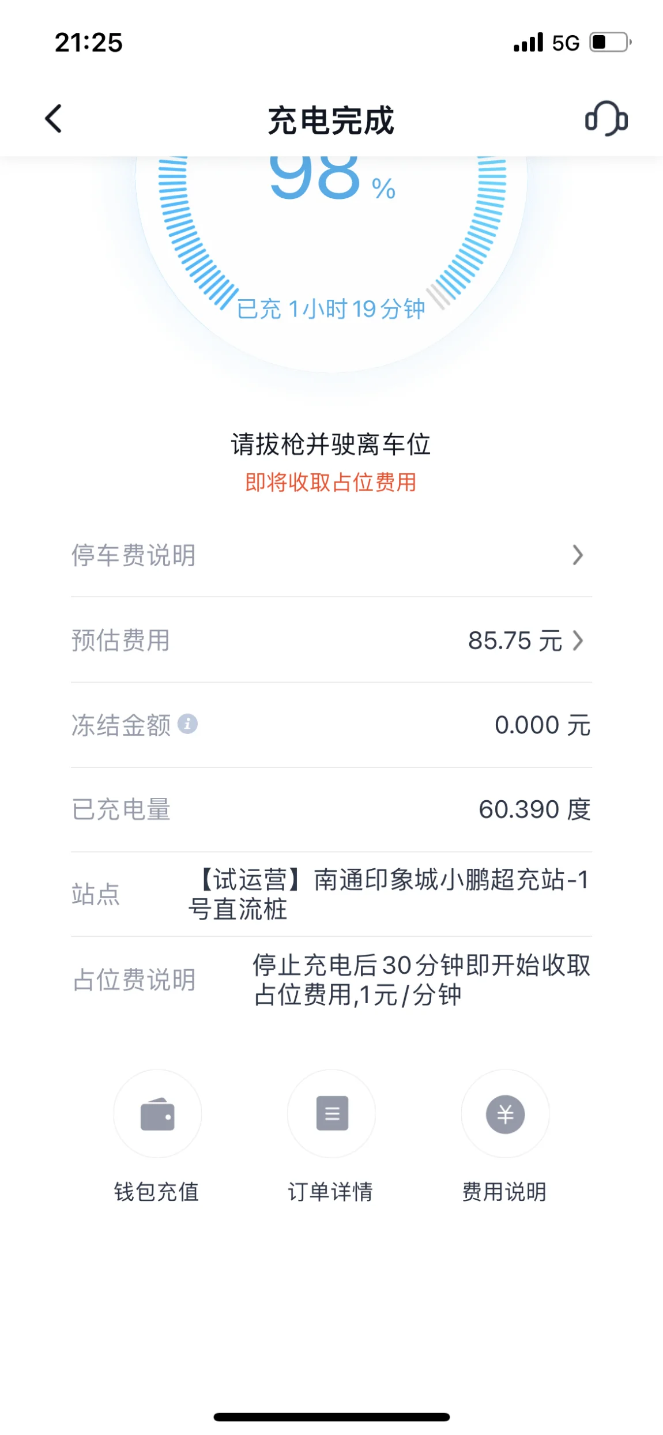Open the 停车费说明 row
This screenshot has width=663, height=1435.
[331, 555]
